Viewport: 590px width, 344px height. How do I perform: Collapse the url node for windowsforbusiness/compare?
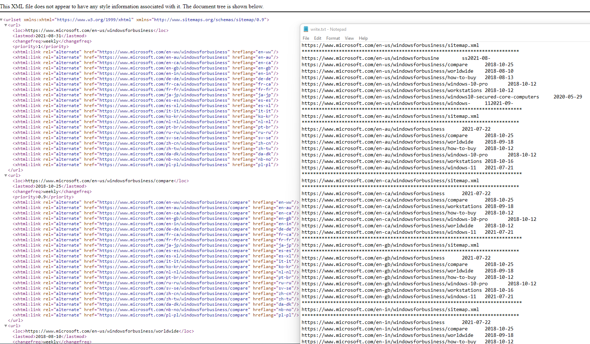[x=6, y=175]
